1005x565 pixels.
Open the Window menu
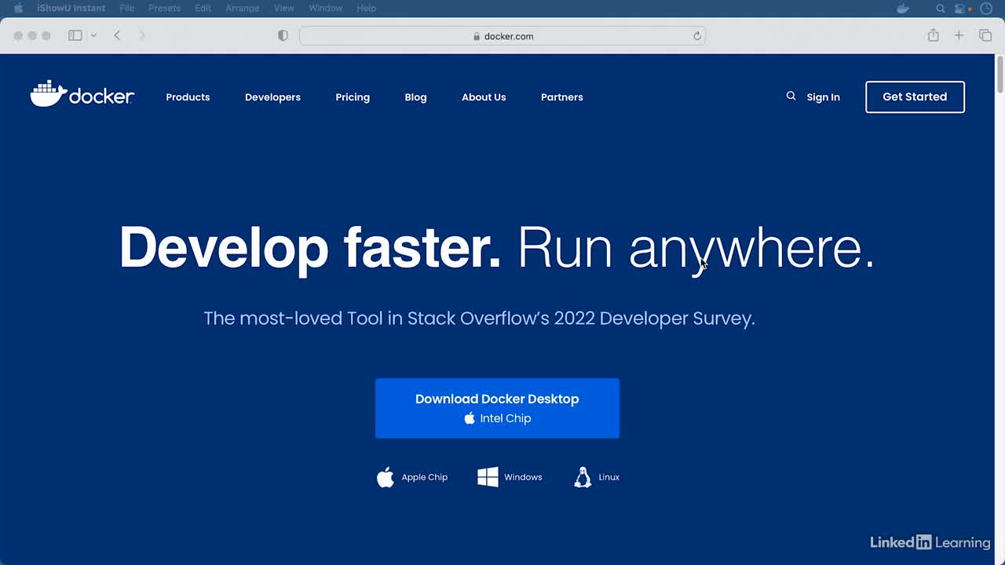[325, 8]
